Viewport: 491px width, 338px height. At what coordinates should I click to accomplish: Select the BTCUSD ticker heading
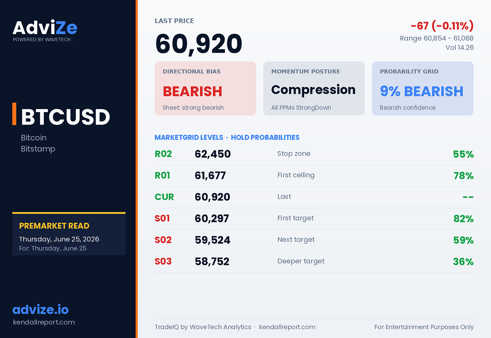pyautogui.click(x=65, y=117)
